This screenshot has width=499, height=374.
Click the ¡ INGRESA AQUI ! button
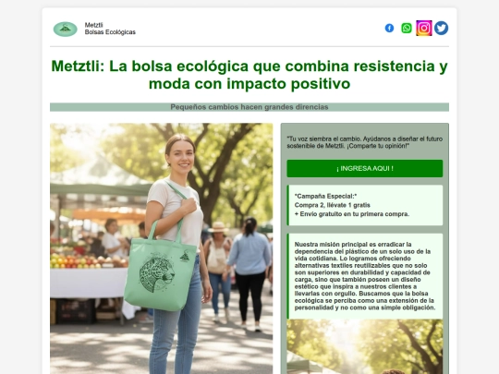click(365, 169)
